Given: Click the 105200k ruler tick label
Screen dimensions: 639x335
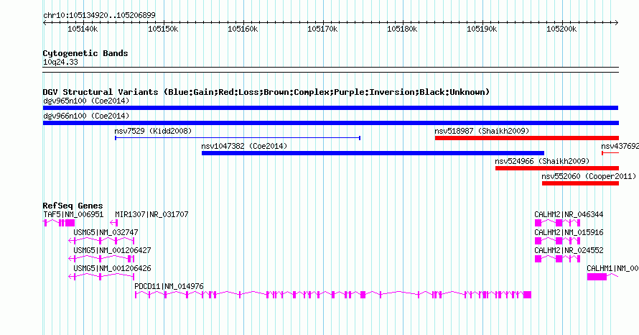Looking at the screenshot, I should pyautogui.click(x=561, y=29).
